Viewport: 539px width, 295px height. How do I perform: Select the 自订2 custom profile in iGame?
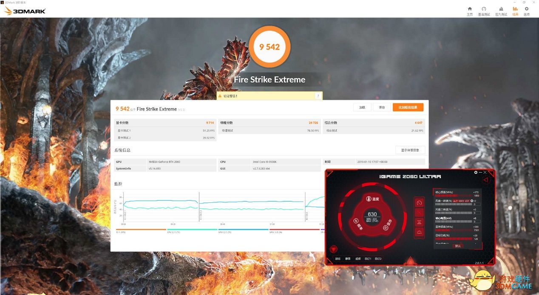point(378,258)
